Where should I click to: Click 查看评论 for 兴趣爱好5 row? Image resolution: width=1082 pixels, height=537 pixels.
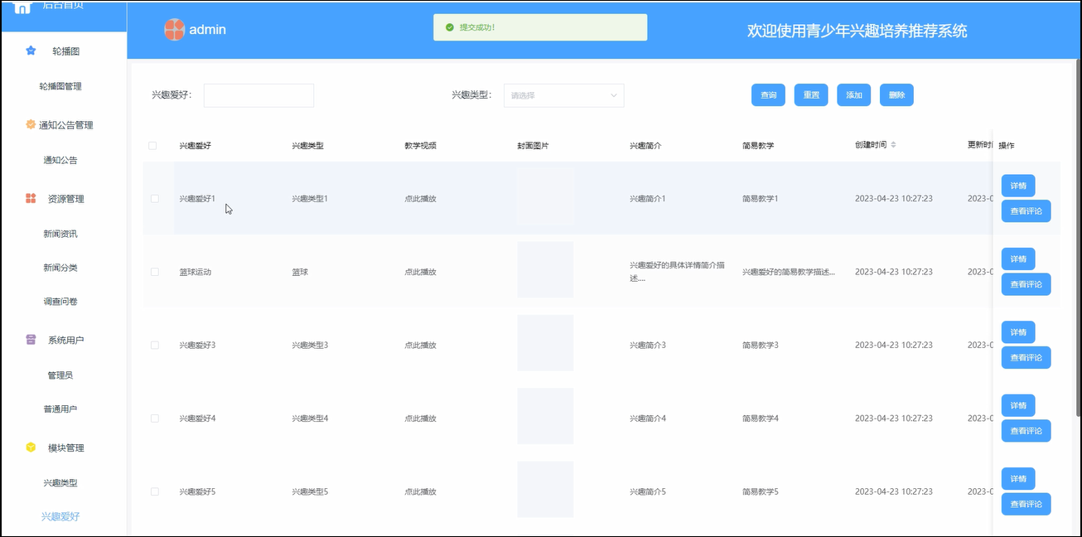tap(1026, 504)
